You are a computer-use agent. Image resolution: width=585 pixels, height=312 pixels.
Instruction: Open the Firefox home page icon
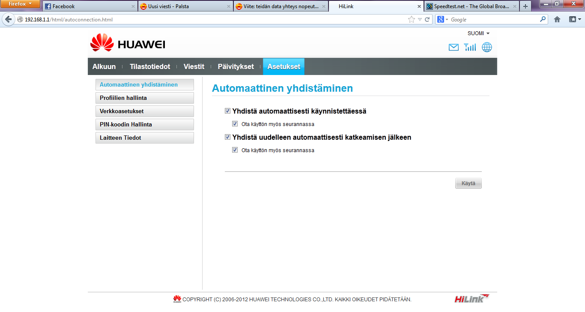point(557,19)
